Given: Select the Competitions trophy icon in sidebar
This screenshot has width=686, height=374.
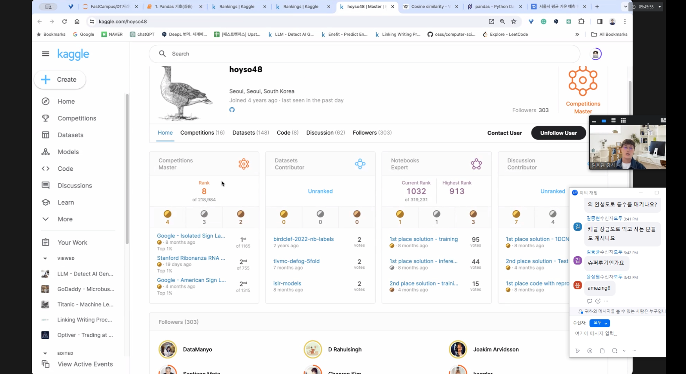Looking at the screenshot, I should coord(45,118).
